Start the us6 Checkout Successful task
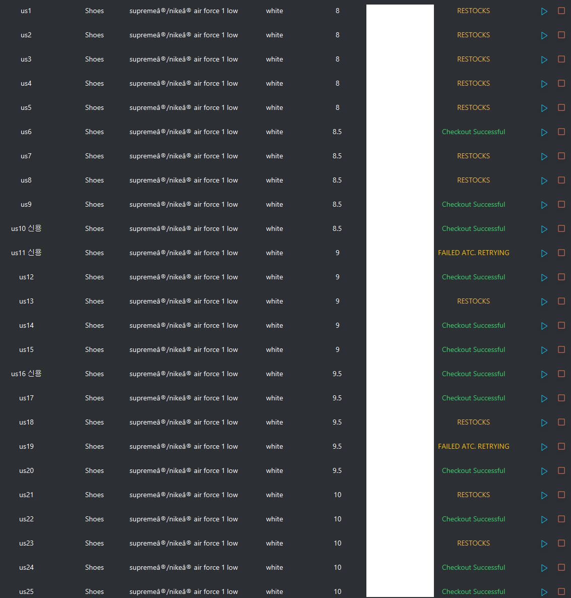The image size is (571, 598). [x=544, y=132]
